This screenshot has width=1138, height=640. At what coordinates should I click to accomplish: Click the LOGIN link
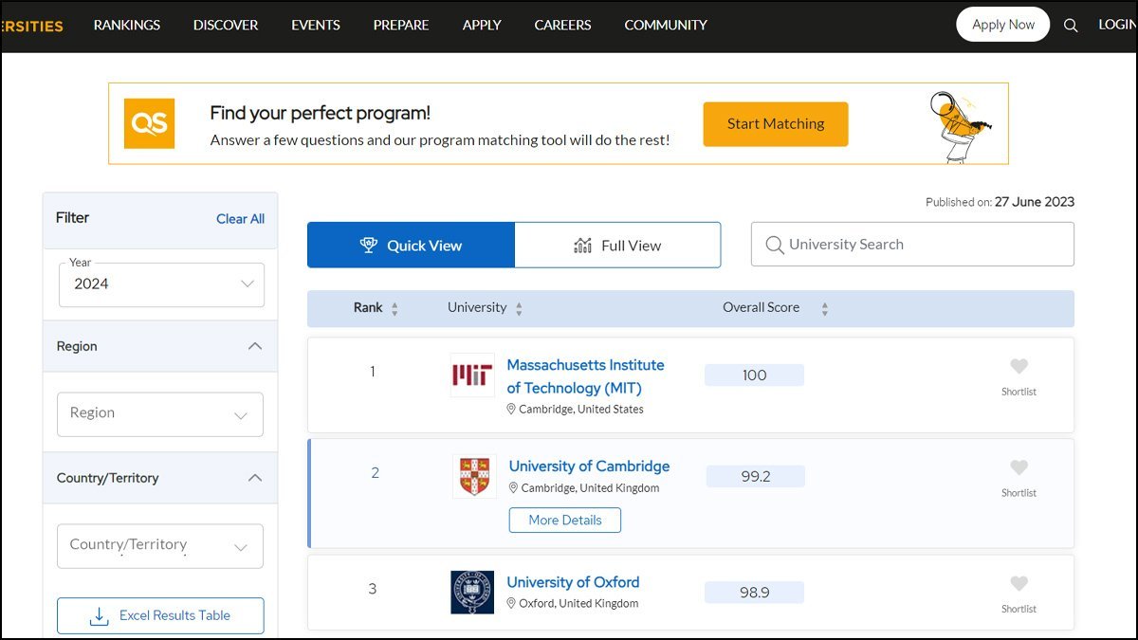pos(1117,26)
